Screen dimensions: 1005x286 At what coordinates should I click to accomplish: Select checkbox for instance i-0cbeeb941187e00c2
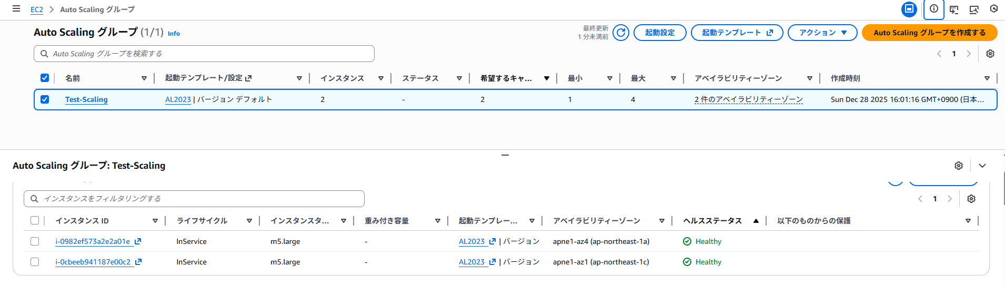pos(35,262)
